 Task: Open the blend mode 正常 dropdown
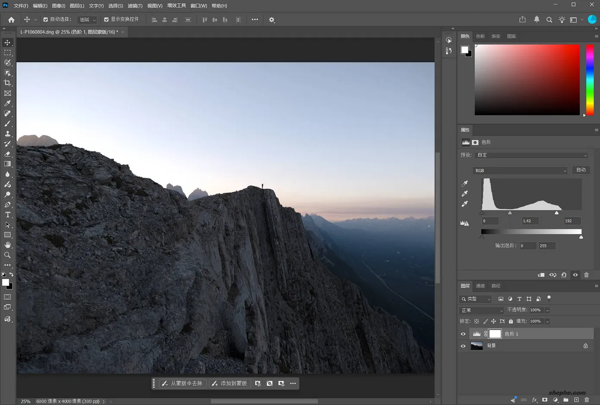coord(481,310)
